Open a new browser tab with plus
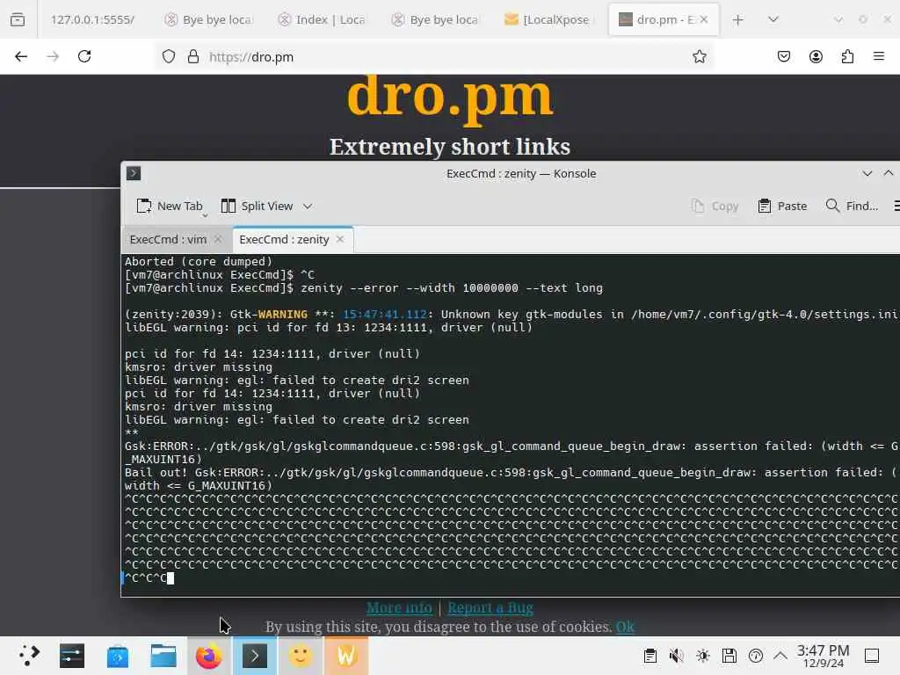Image resolution: width=900 pixels, height=675 pixels. 738,19
